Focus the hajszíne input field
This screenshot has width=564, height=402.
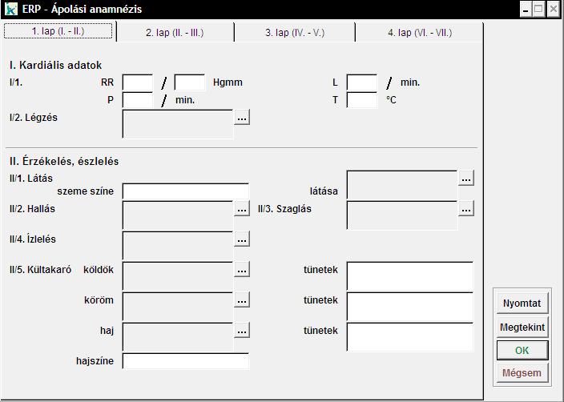click(186, 361)
